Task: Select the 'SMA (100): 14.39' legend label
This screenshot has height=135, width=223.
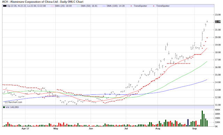Action: [x=115, y=6]
